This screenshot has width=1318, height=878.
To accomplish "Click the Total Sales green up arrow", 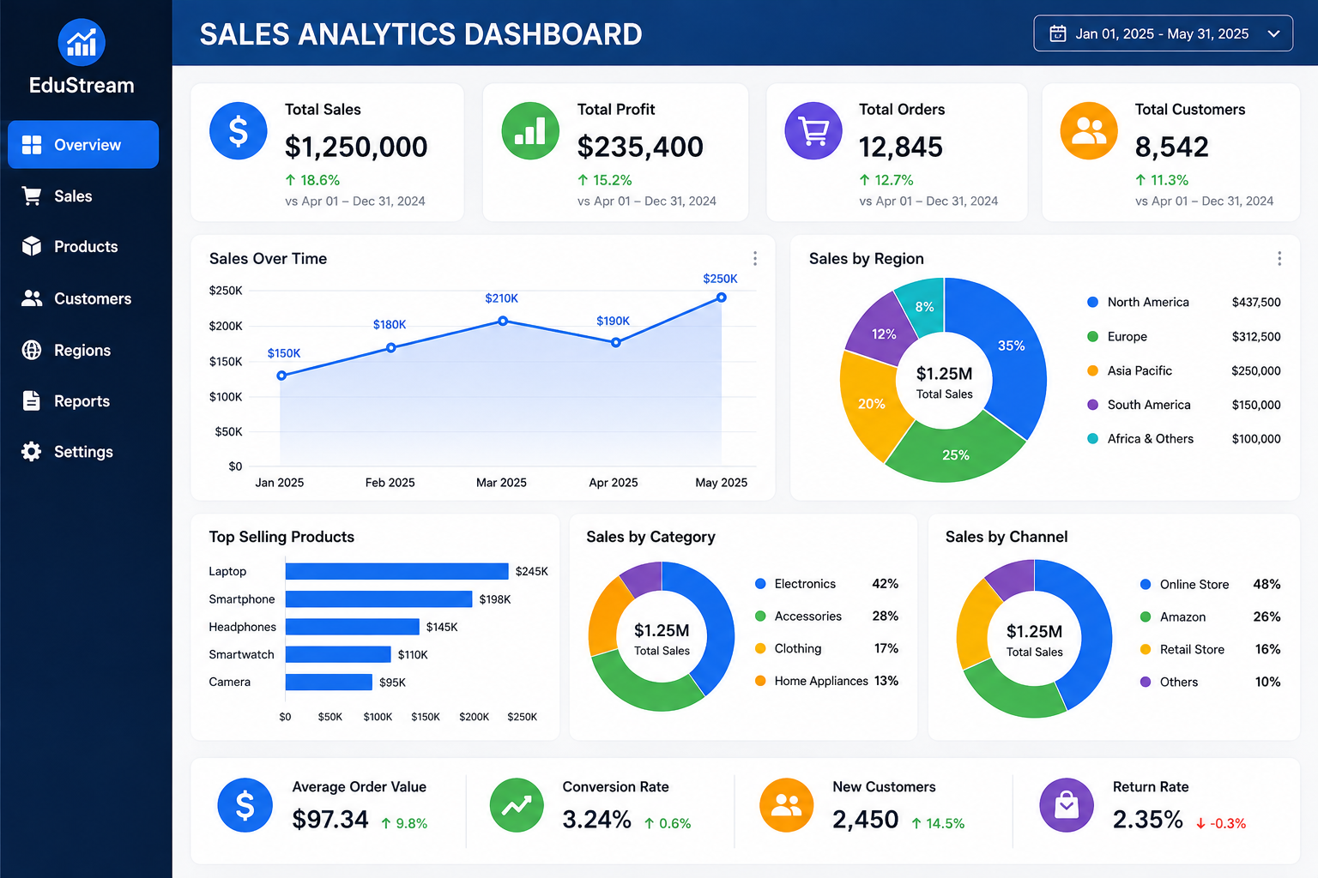I will [x=291, y=180].
